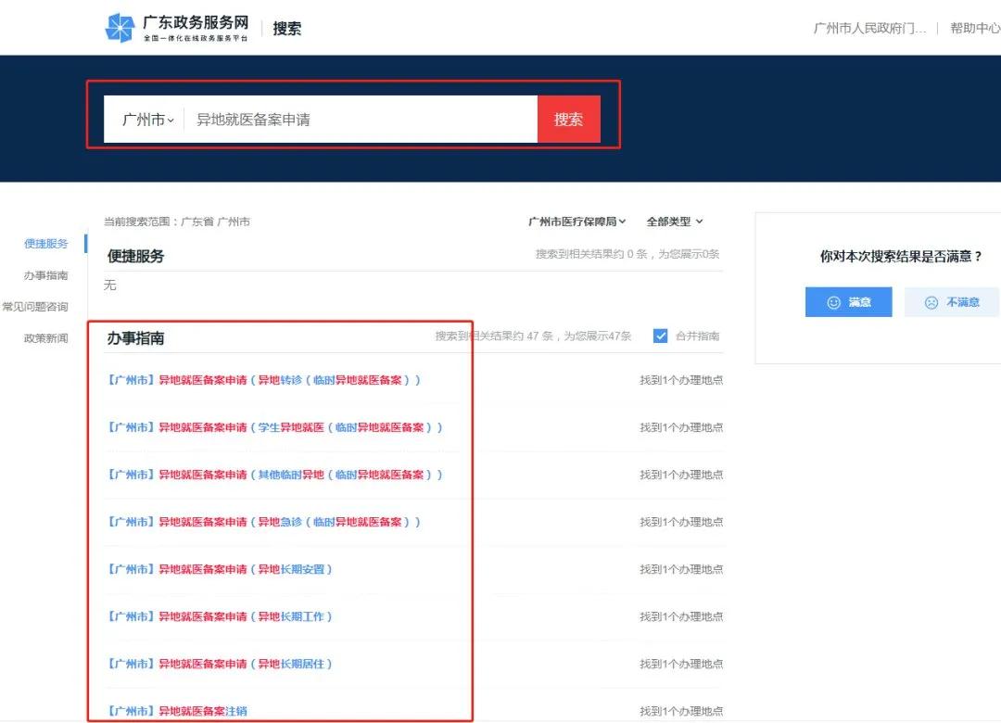The image size is (1001, 723).
Task: Open the 帮助中心 help link
Action: click(x=974, y=27)
